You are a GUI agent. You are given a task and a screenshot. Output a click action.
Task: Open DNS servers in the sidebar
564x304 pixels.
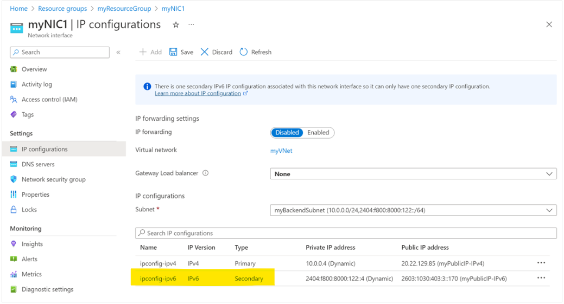[38, 164]
